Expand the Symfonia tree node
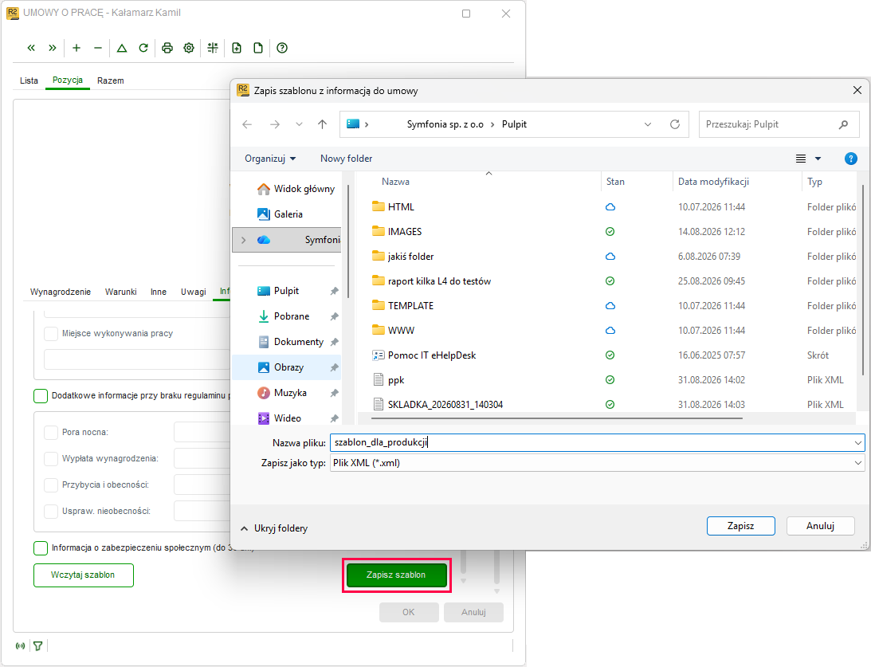The image size is (871, 667). tap(243, 240)
